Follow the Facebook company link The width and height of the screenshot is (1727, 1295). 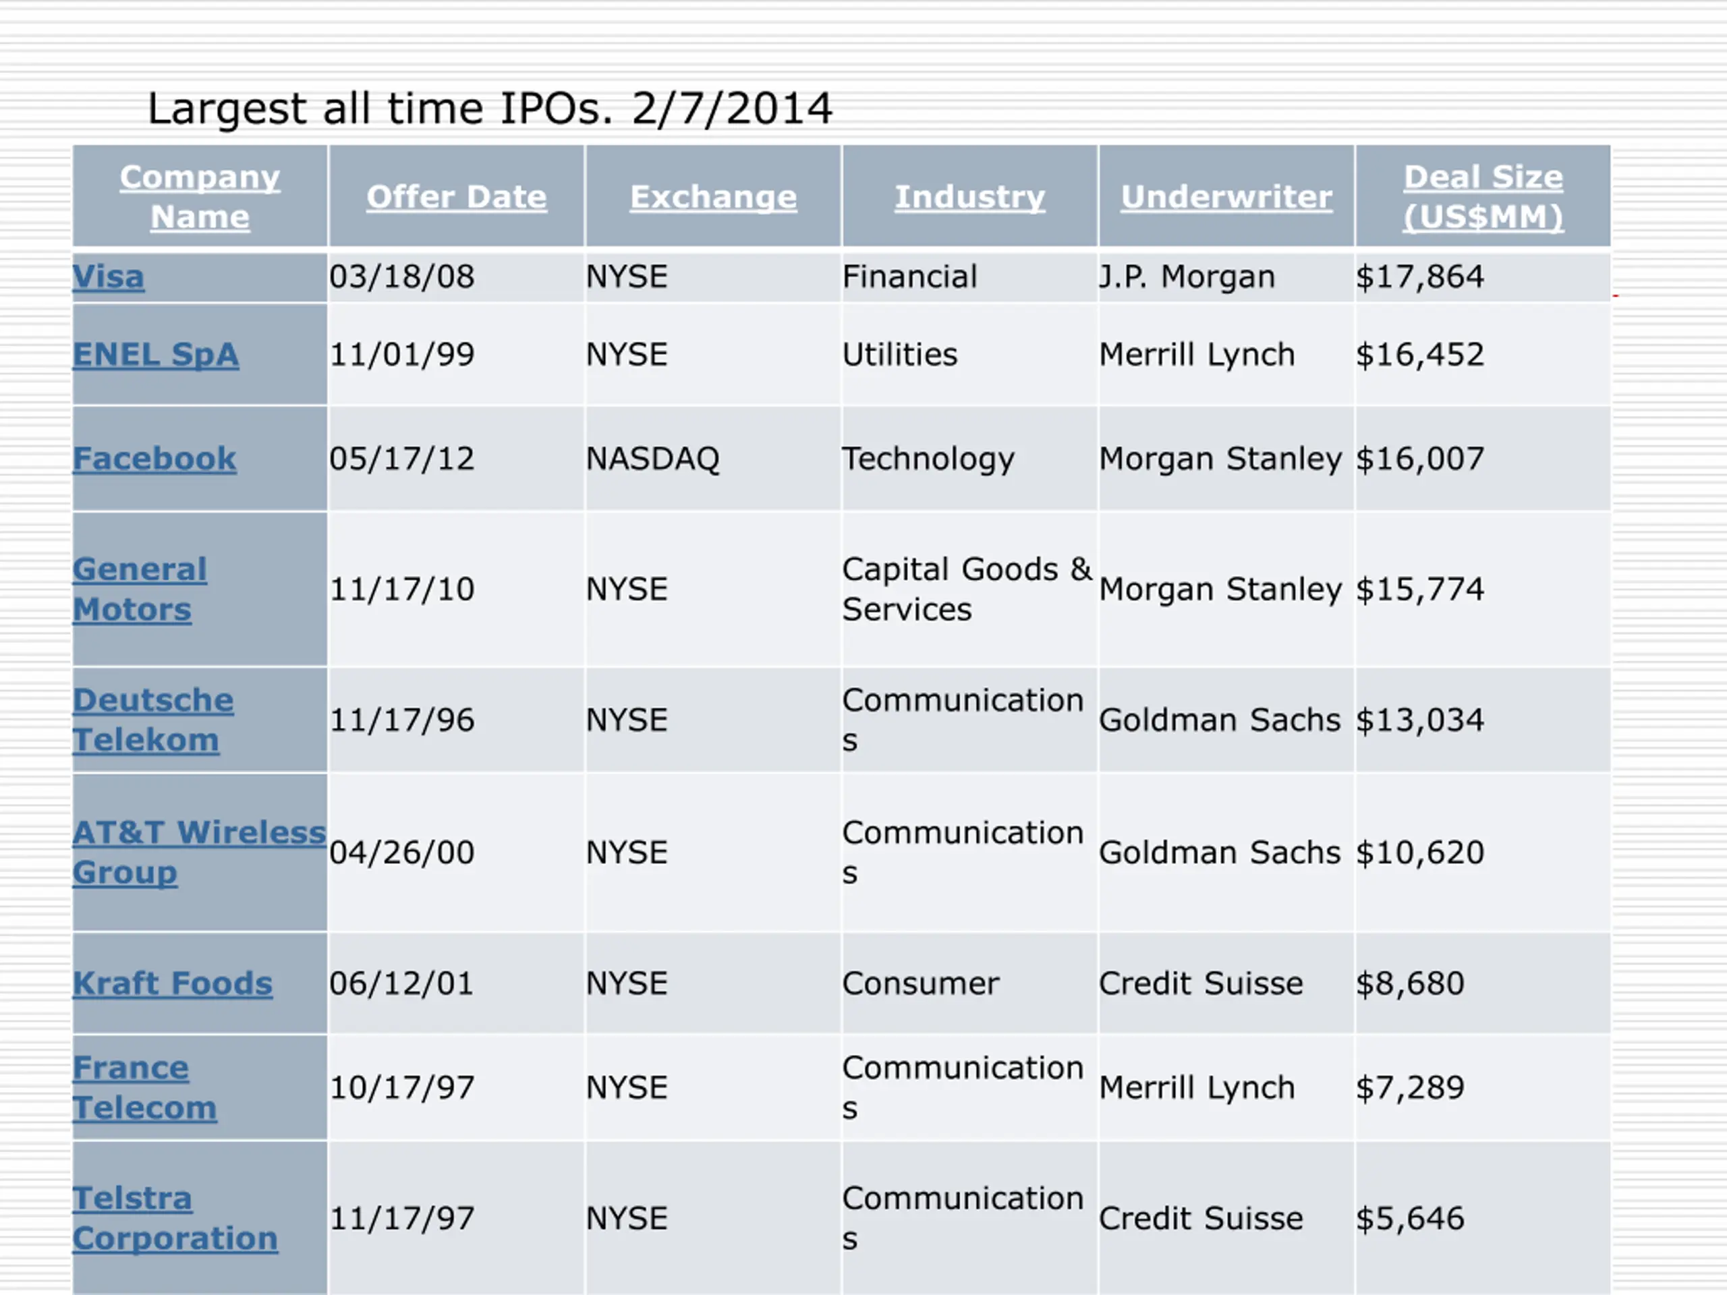click(154, 458)
